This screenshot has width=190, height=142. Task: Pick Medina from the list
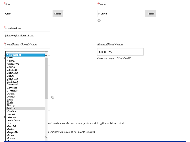(25, 138)
